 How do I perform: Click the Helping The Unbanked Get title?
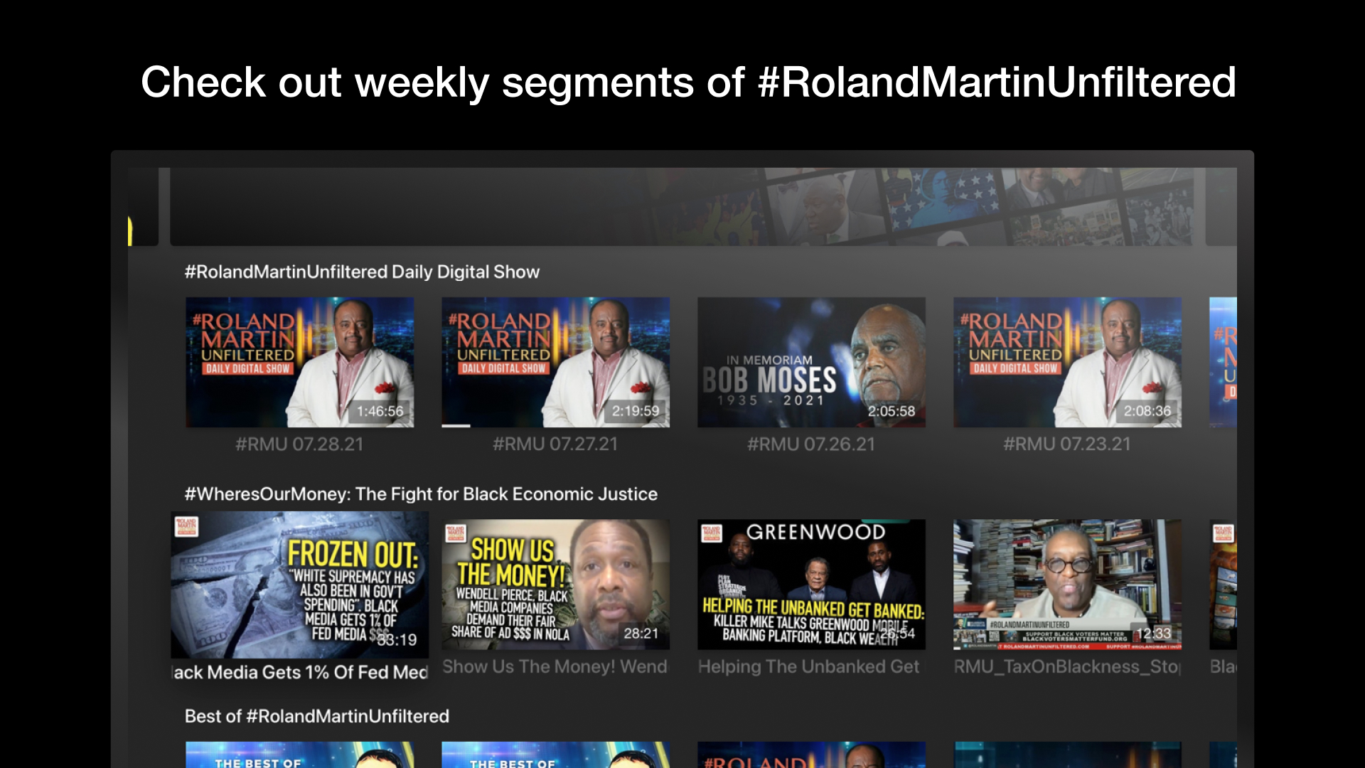coord(808,667)
